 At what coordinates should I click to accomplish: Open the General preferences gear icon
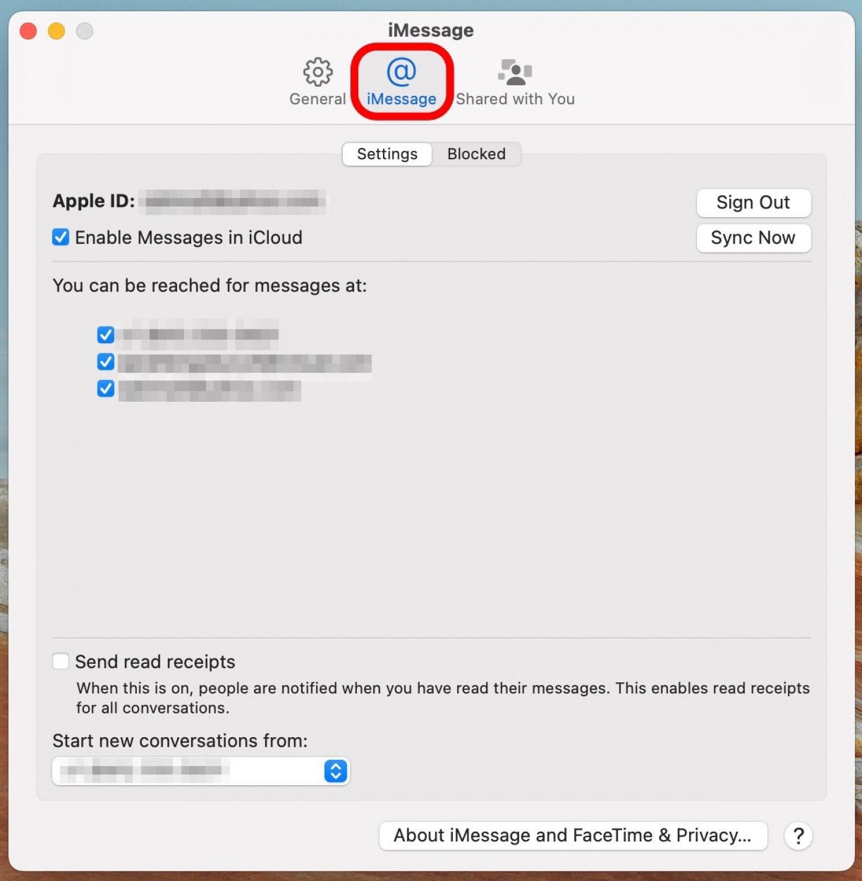(x=317, y=72)
